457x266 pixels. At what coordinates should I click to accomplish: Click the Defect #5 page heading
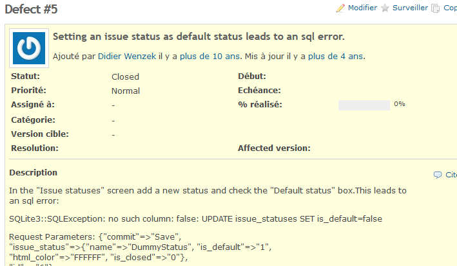34,9
